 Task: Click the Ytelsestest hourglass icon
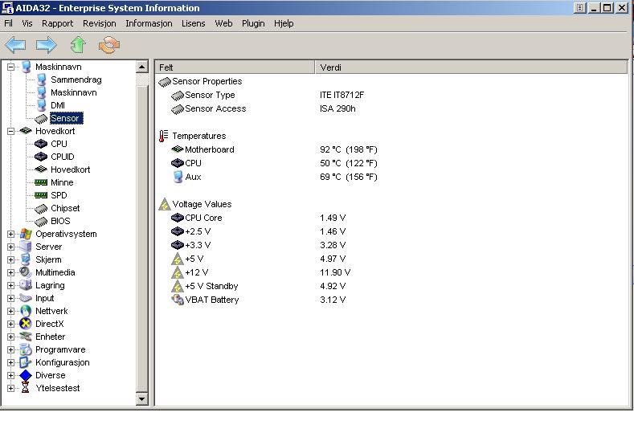coord(25,388)
